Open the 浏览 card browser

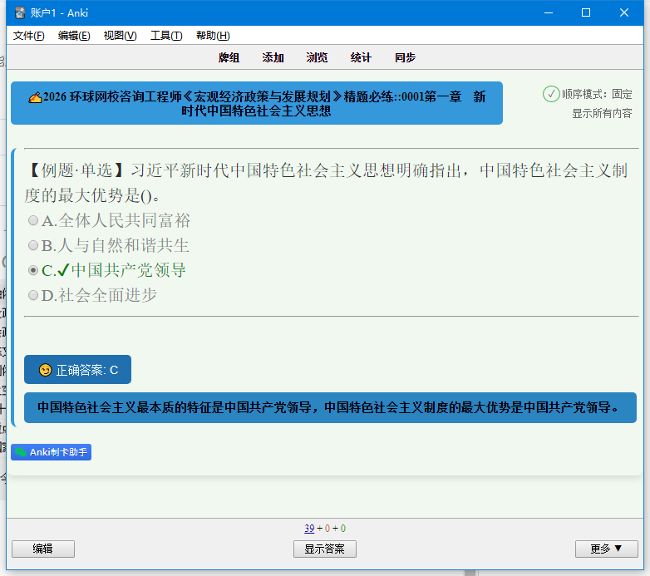coord(317,57)
